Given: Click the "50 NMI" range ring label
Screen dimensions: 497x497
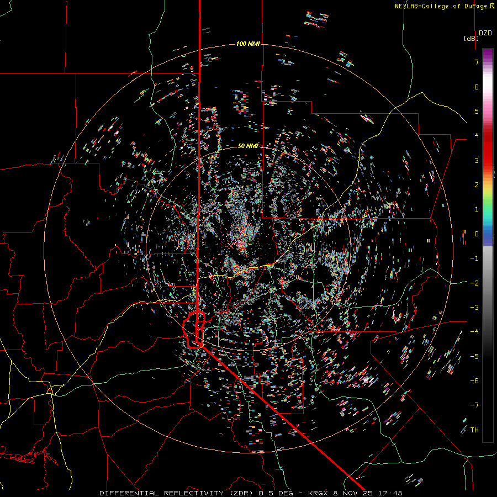Looking at the screenshot, I should pos(248,146).
